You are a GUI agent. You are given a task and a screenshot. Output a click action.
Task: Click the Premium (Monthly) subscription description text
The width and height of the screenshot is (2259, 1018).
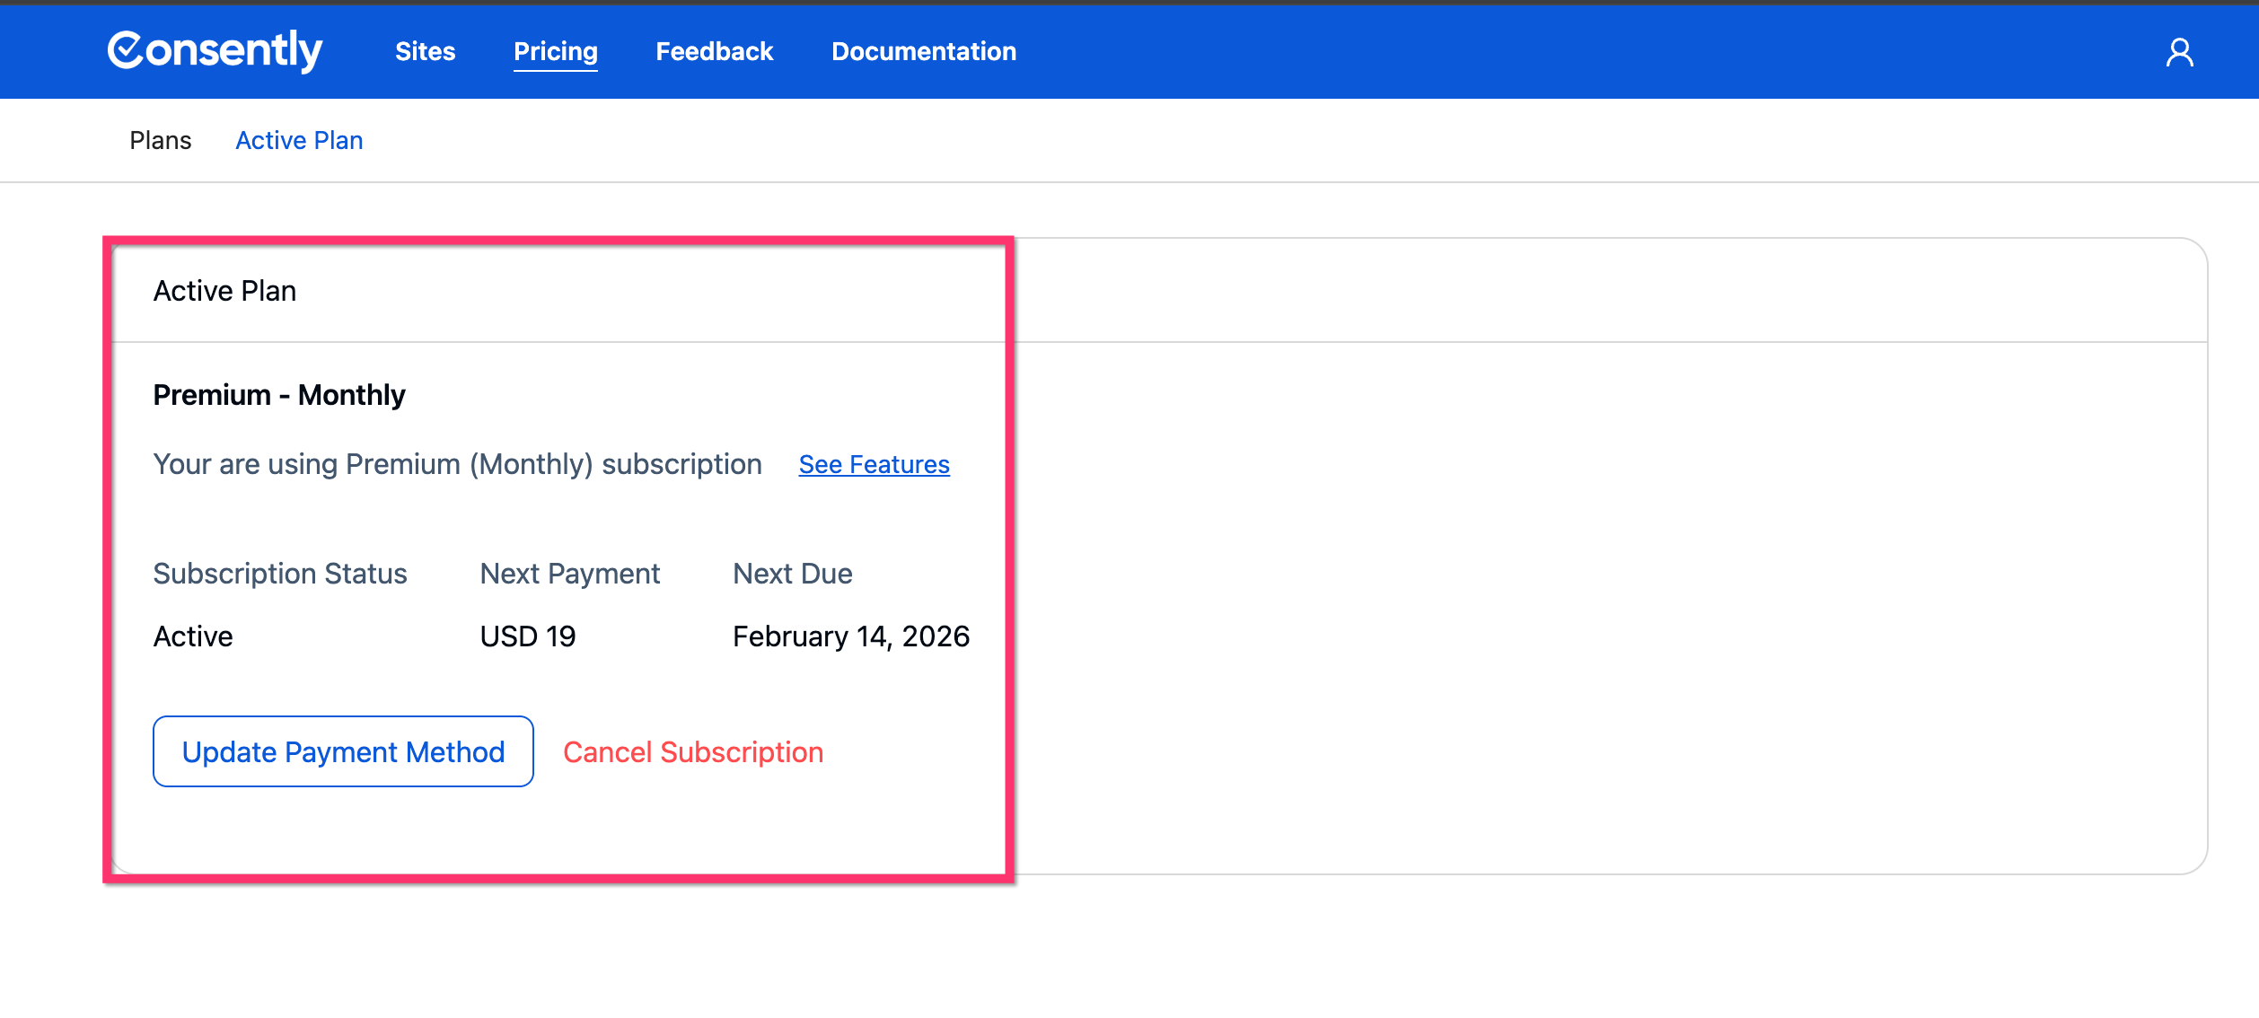pyautogui.click(x=457, y=464)
